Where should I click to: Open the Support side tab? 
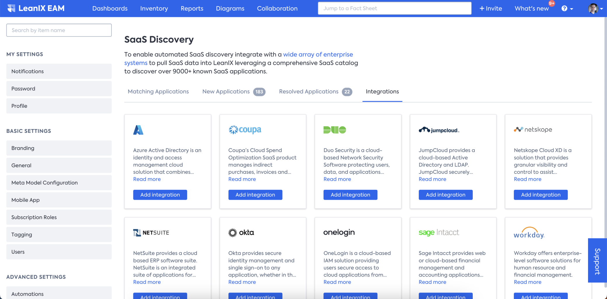coord(597,260)
